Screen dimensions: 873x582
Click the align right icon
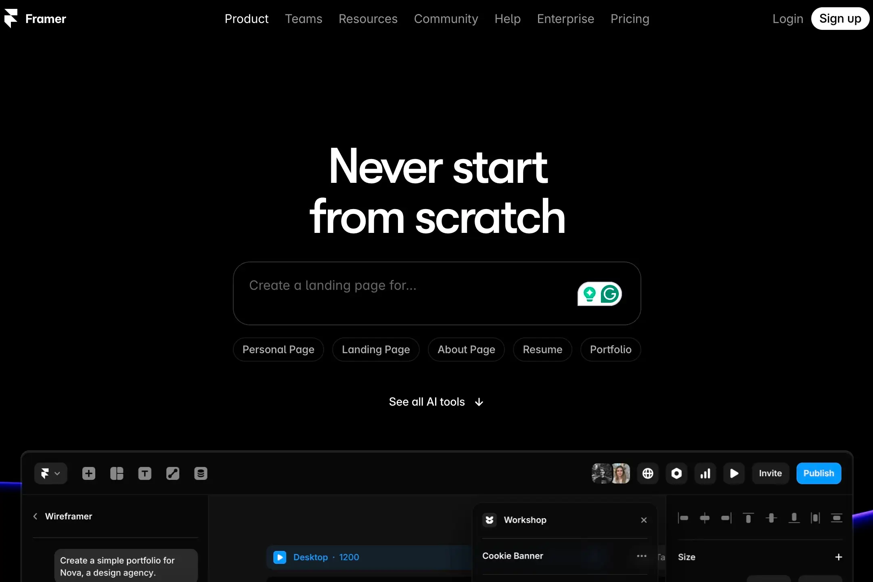[x=726, y=518]
